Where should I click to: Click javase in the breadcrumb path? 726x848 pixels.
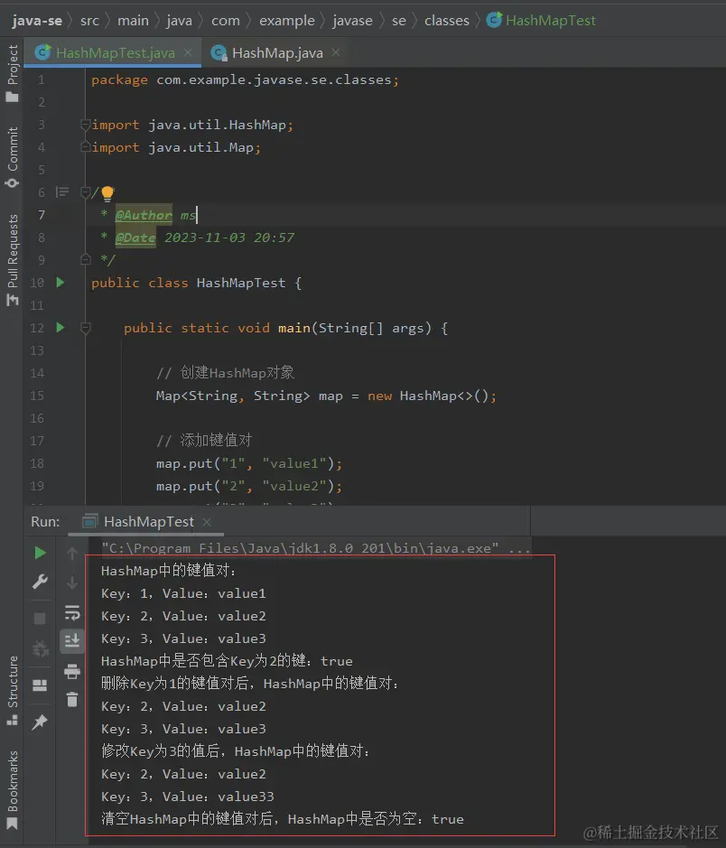[x=352, y=21]
